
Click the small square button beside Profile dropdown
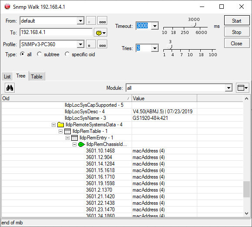(91, 44)
